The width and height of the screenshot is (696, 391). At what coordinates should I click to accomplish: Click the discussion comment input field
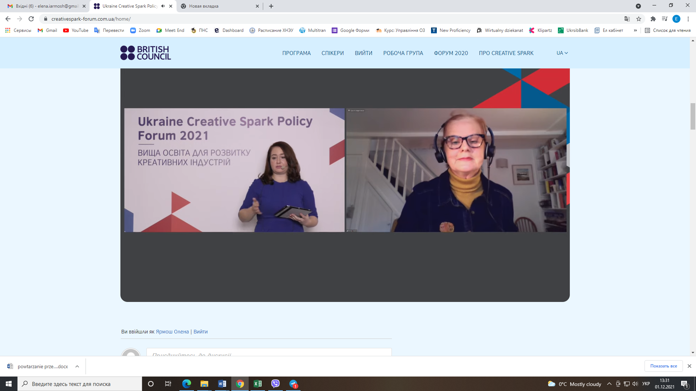[x=269, y=352]
